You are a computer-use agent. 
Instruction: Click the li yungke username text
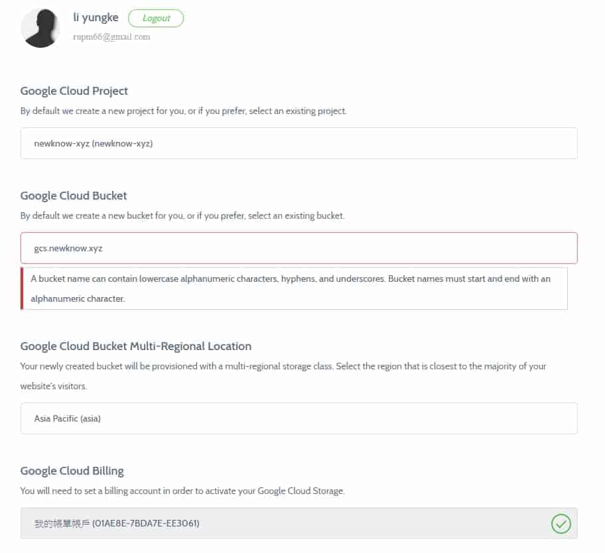96,18
